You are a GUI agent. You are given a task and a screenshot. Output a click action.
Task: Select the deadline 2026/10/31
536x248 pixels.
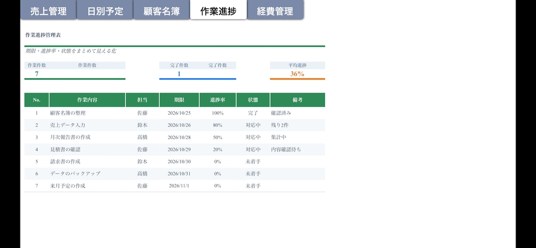[179, 174]
